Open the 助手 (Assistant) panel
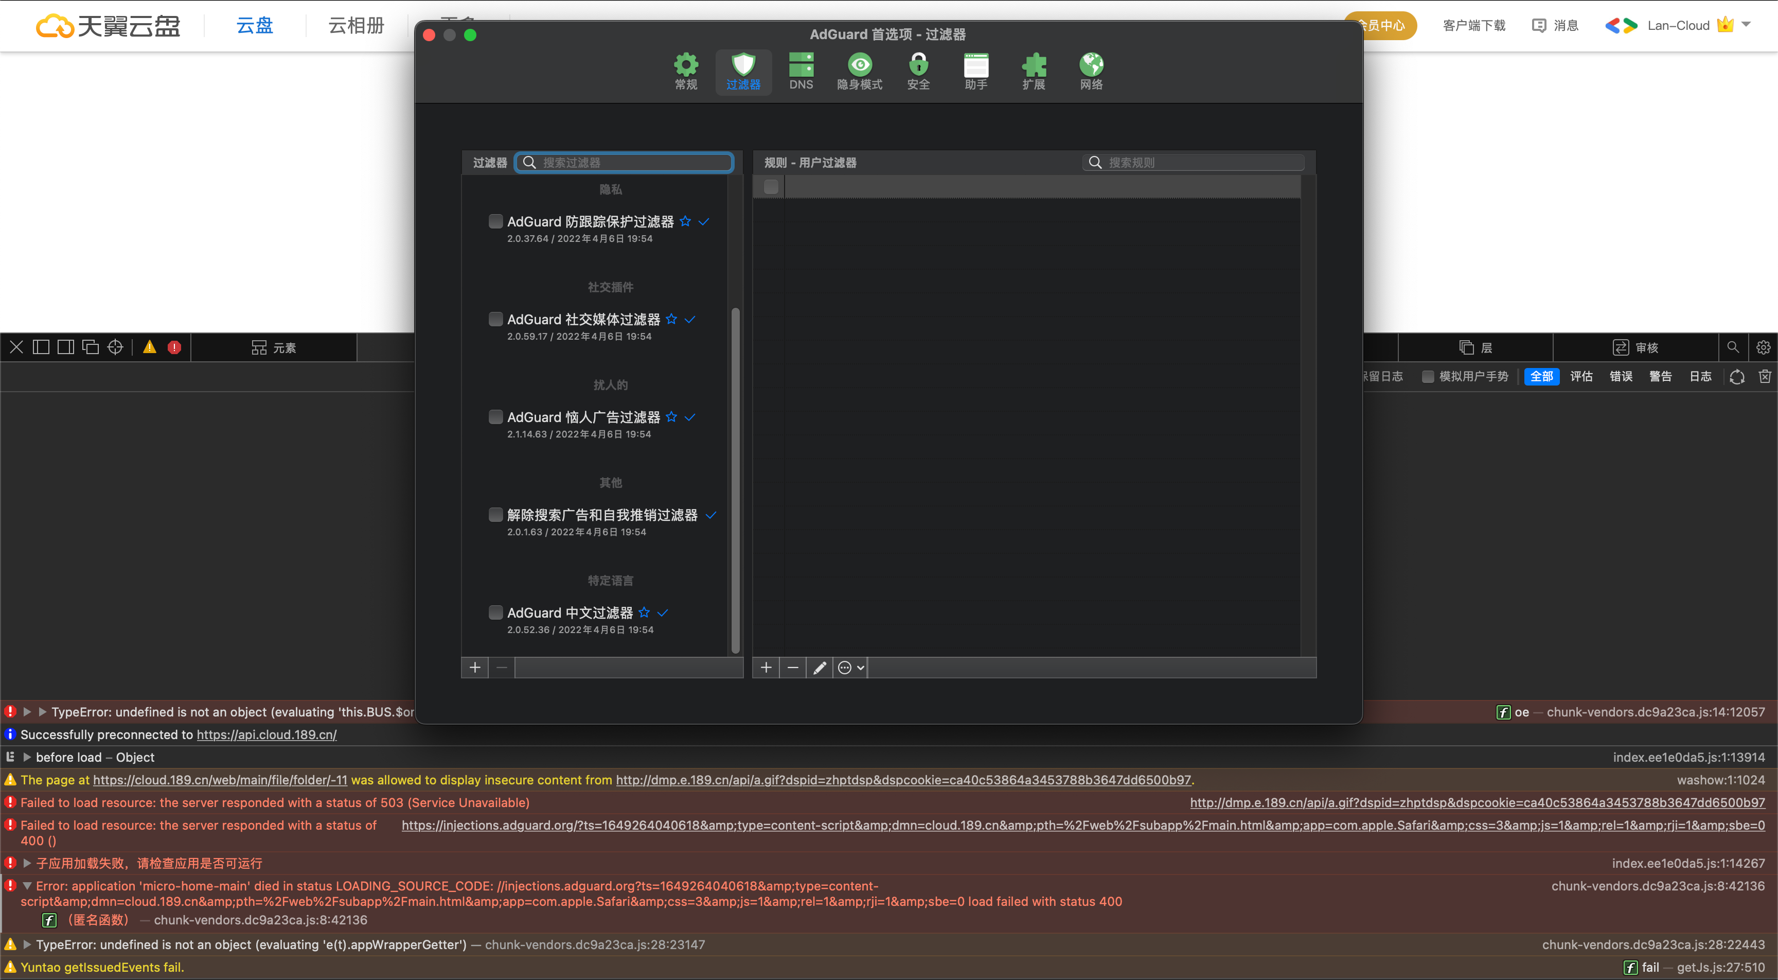Viewport: 1778px width, 980px height. (x=976, y=71)
